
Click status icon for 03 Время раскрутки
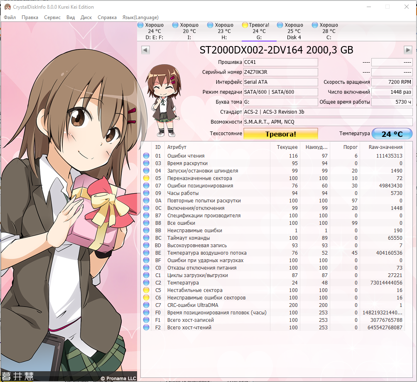tap(146, 163)
